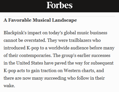
Task: Click "K-pop" in the third line
Action: pyautogui.click(x=33, y=48)
